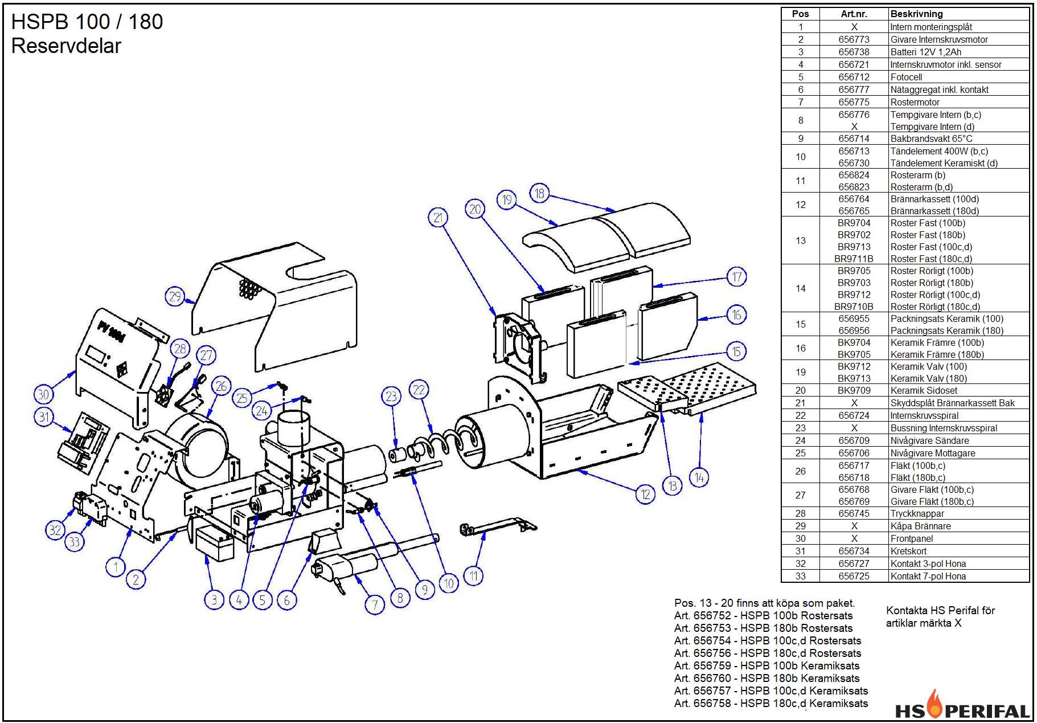Click callout circle 26 near the fan
This screenshot has height=723, width=1037.
[x=222, y=386]
